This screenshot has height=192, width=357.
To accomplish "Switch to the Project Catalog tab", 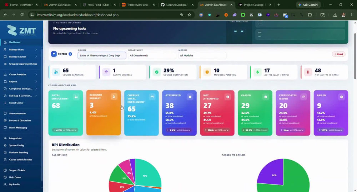I will (255, 5).
